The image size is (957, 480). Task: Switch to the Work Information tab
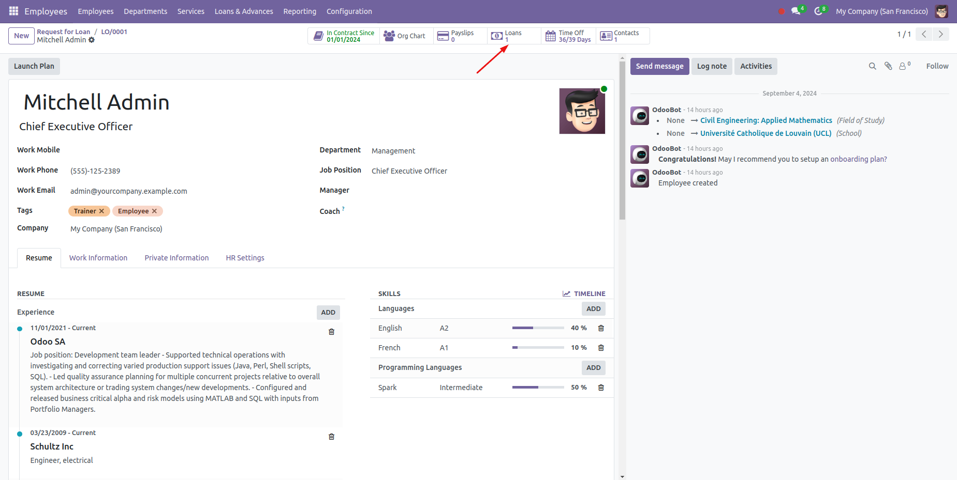coord(98,258)
